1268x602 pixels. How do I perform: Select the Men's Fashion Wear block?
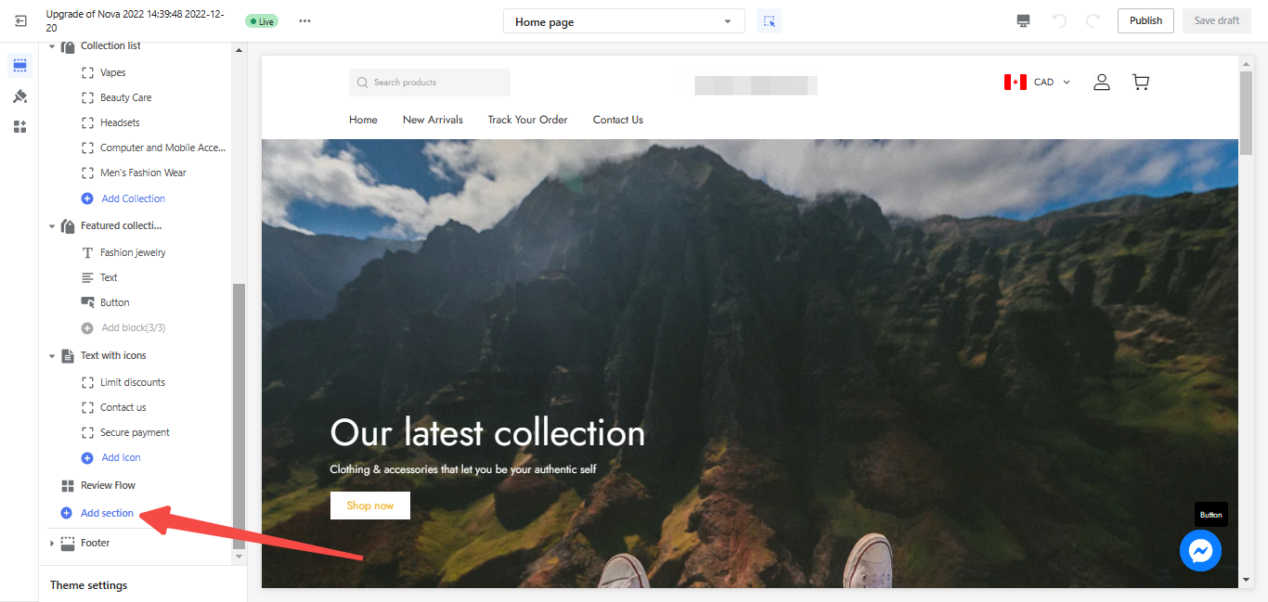144,173
